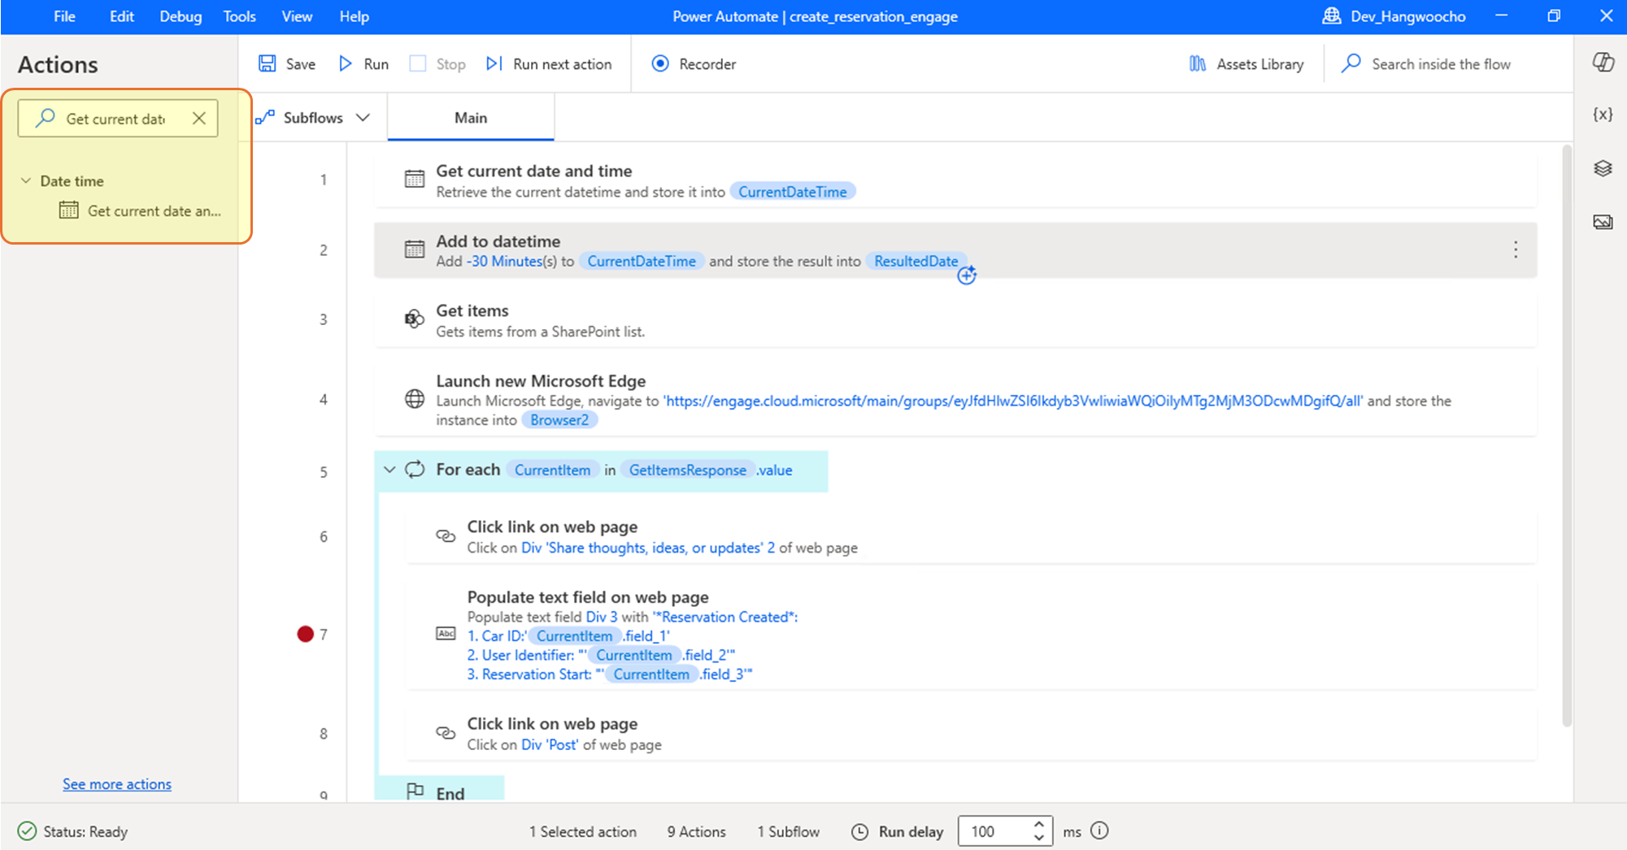
Task: Select the Get items SharePoint action
Action: [x=955, y=320]
